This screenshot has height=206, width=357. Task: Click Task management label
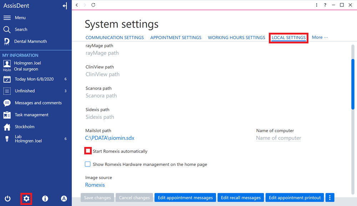click(x=32, y=115)
